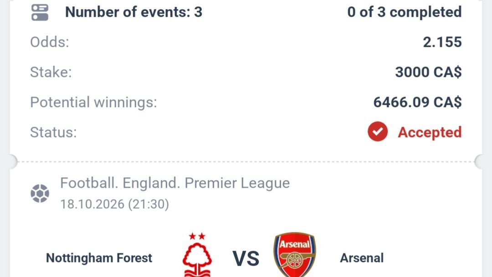Click the football sport icon
This screenshot has width=492, height=277.
pyautogui.click(x=40, y=193)
